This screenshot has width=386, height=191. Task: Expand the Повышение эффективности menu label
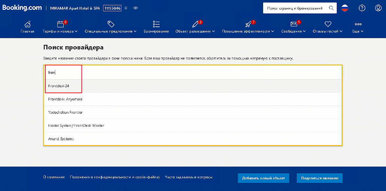point(248,31)
